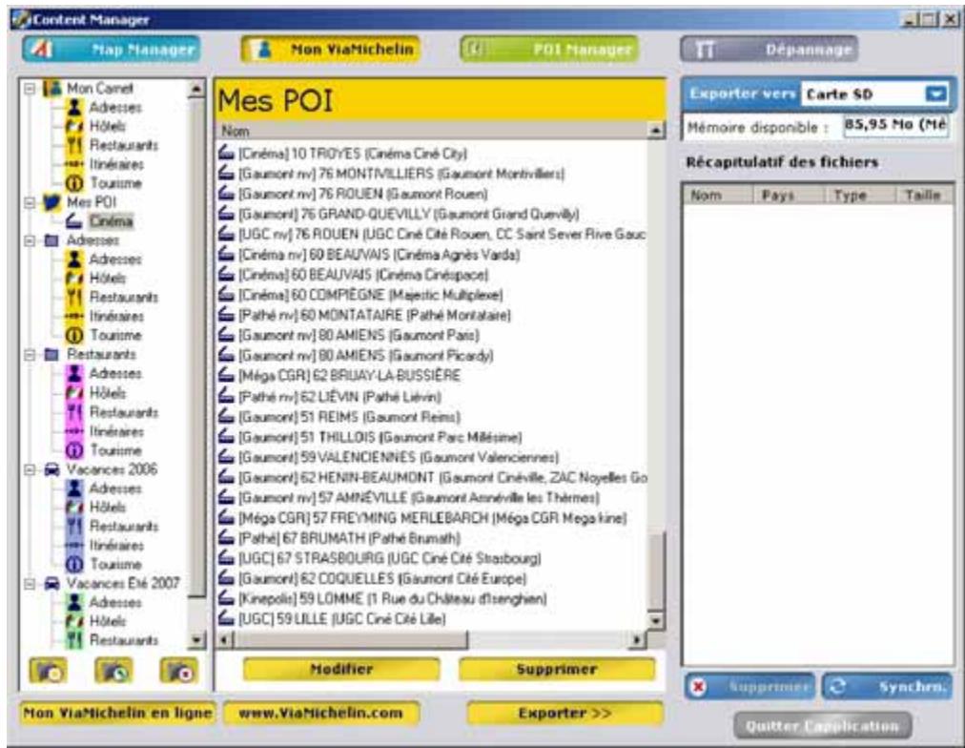Image resolution: width=965 pixels, height=748 pixels.
Task: Open Mon ViaMichelin en ligne
Action: click(117, 714)
